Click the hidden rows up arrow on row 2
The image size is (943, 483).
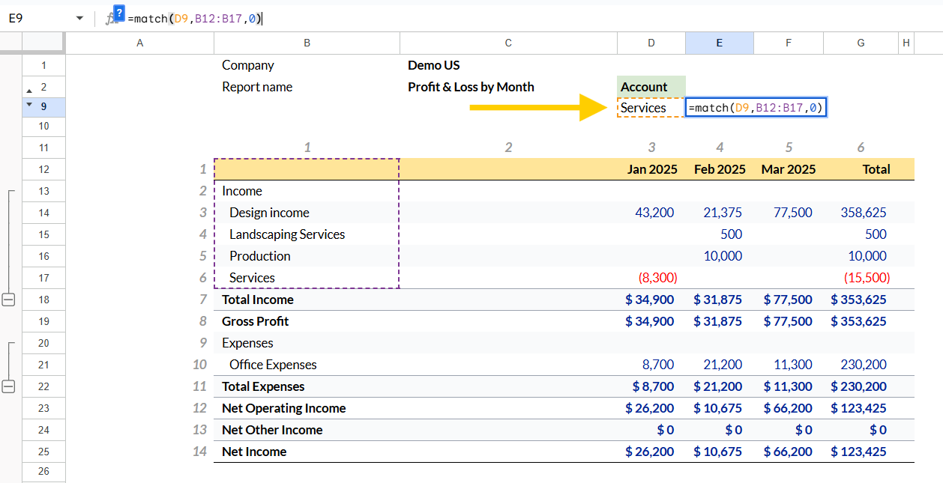click(x=30, y=87)
